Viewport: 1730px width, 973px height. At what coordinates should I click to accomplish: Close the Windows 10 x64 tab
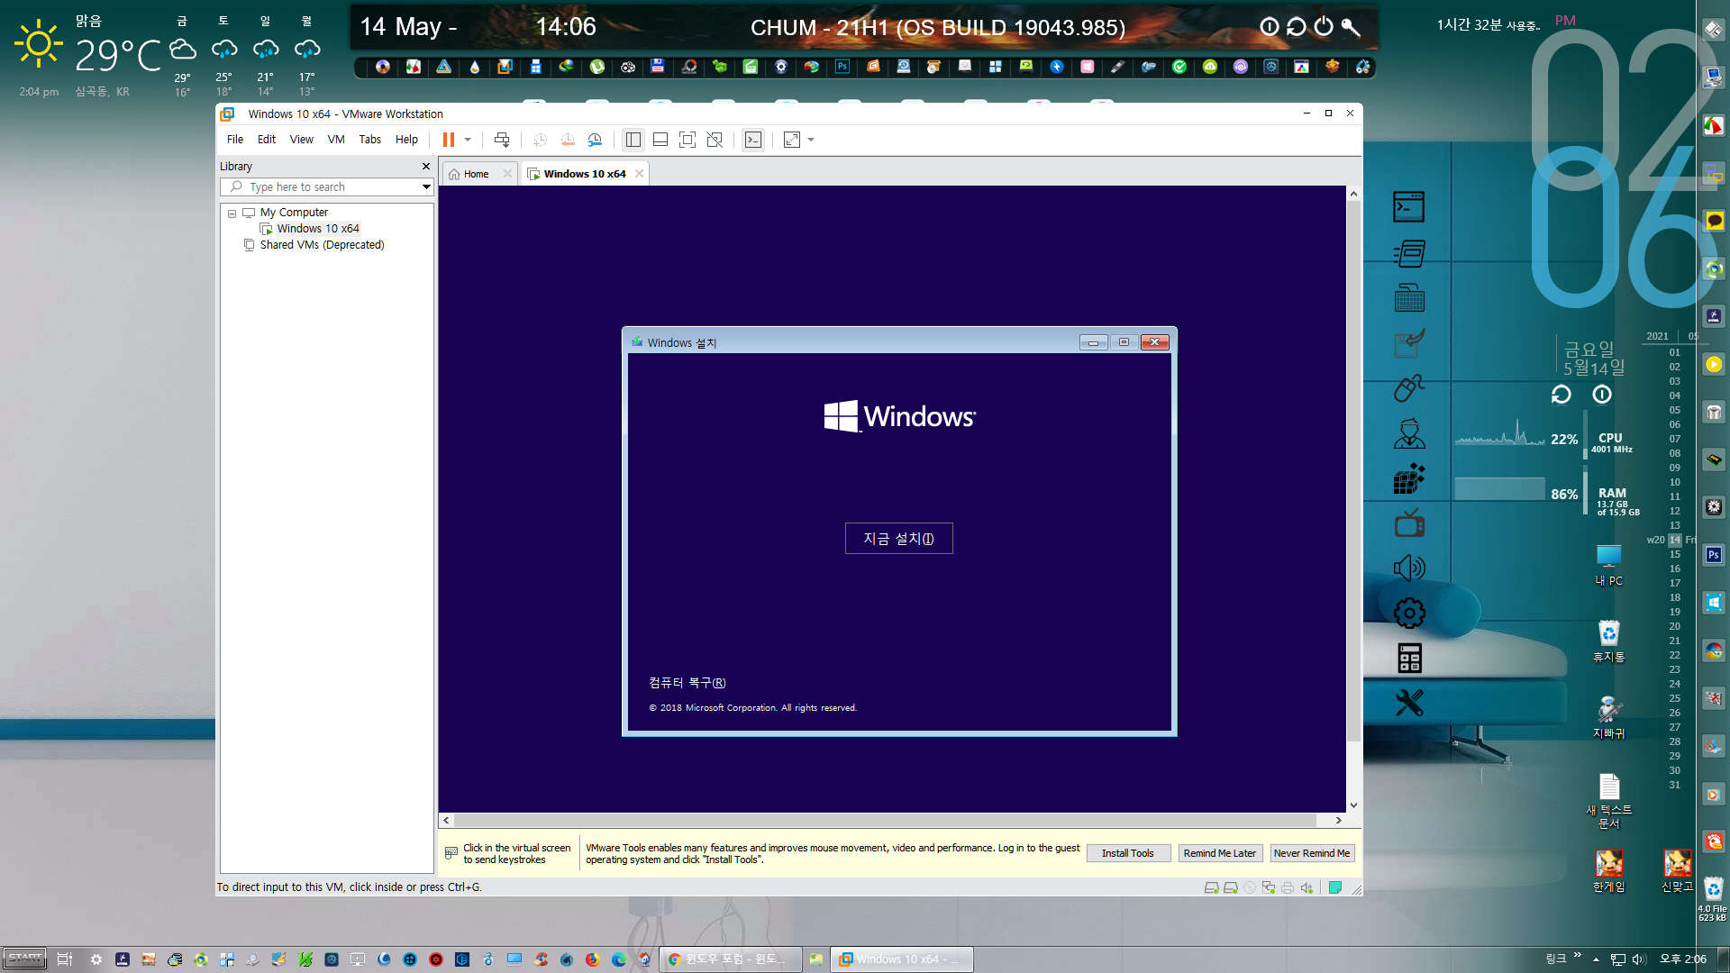pos(640,174)
